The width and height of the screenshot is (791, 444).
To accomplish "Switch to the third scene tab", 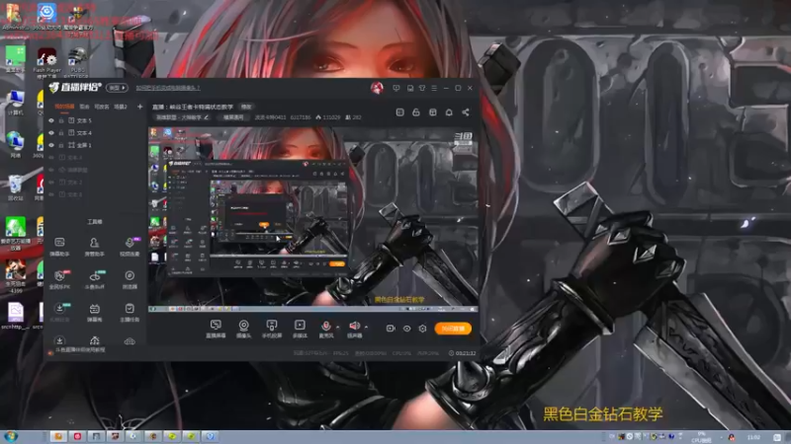I will (102, 107).
